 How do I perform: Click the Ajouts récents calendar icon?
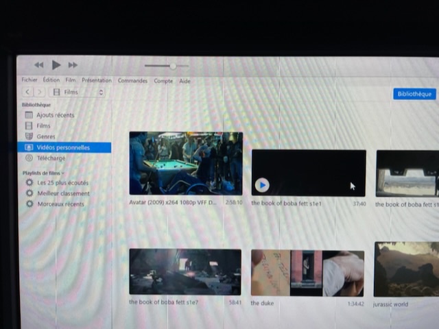pos(29,114)
